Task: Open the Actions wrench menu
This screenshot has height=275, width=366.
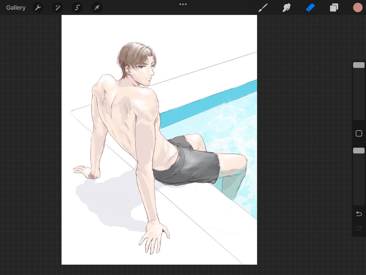Action: (38, 8)
